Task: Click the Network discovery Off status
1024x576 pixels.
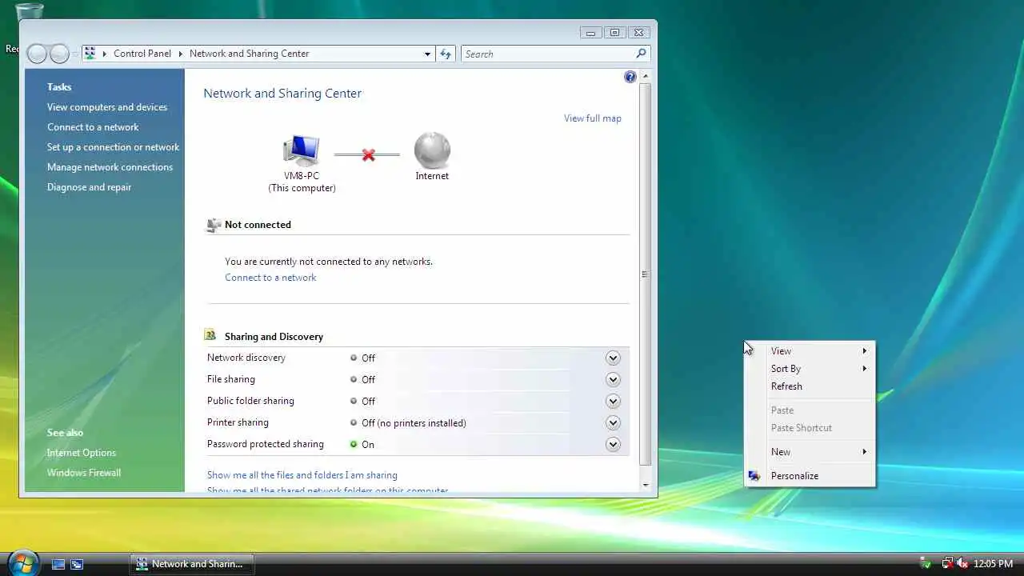Action: [363, 358]
